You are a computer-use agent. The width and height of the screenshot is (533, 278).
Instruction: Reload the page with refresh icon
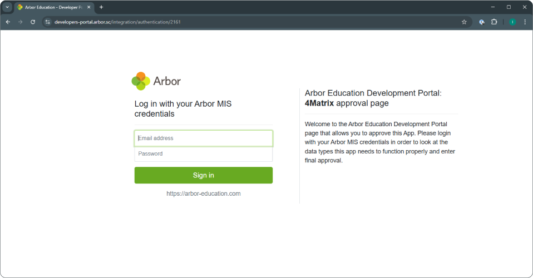33,22
